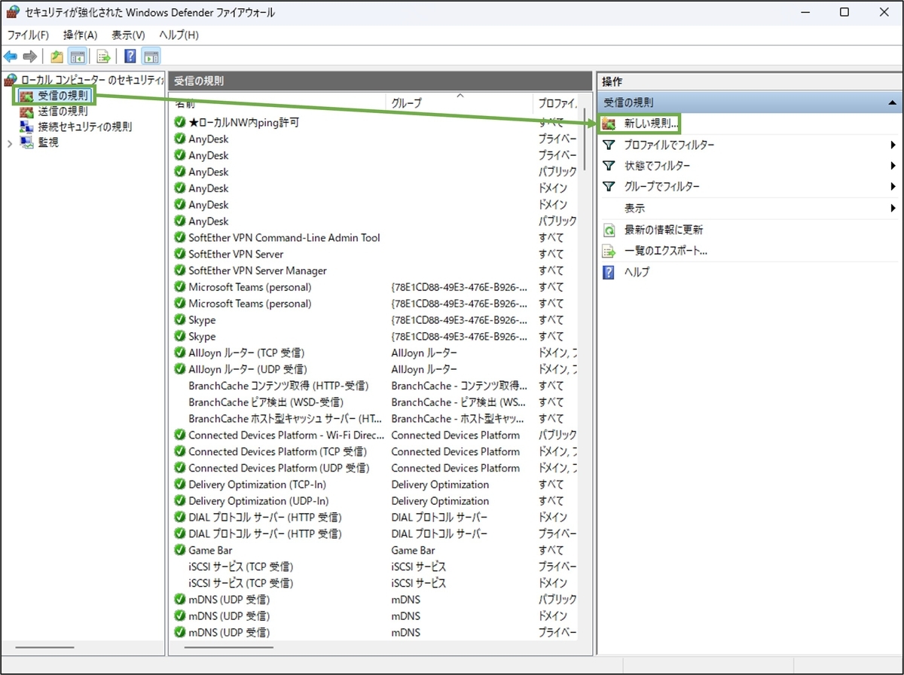Click the blue help toolbar icon

click(130, 57)
